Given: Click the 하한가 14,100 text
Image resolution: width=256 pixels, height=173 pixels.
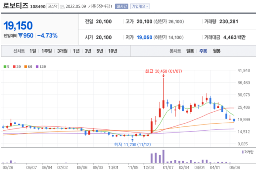Looking at the screenshot, I should [169, 37].
